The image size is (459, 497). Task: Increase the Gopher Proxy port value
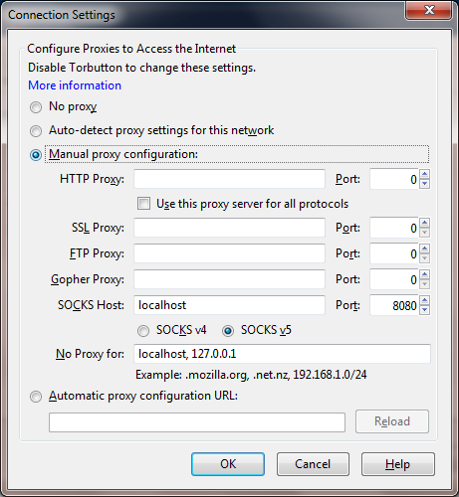425,274
